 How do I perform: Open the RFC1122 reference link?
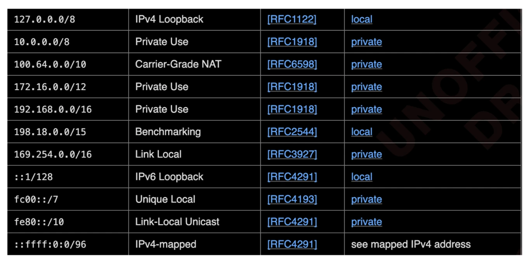point(292,19)
